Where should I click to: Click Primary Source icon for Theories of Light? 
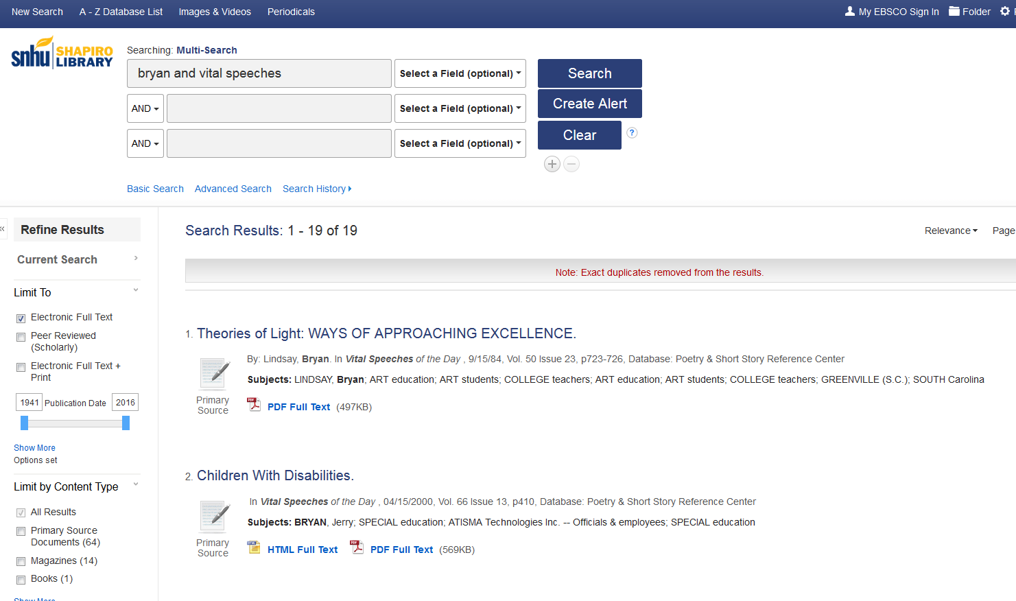(213, 374)
